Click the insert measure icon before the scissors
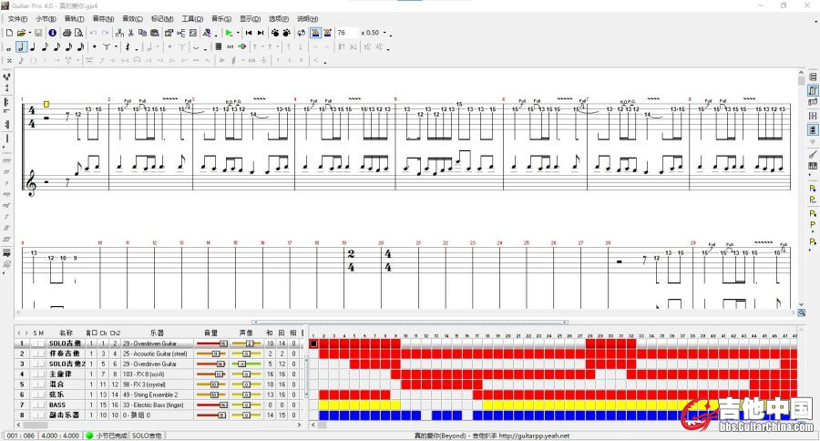The width and height of the screenshot is (820, 441). (x=119, y=33)
